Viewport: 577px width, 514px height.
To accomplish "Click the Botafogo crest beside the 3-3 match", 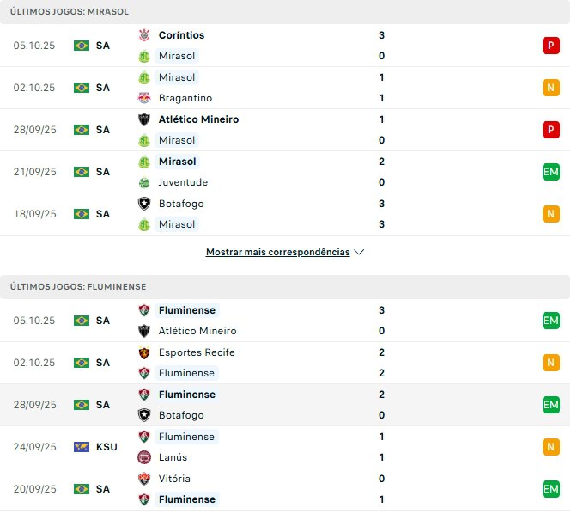I will (x=143, y=204).
